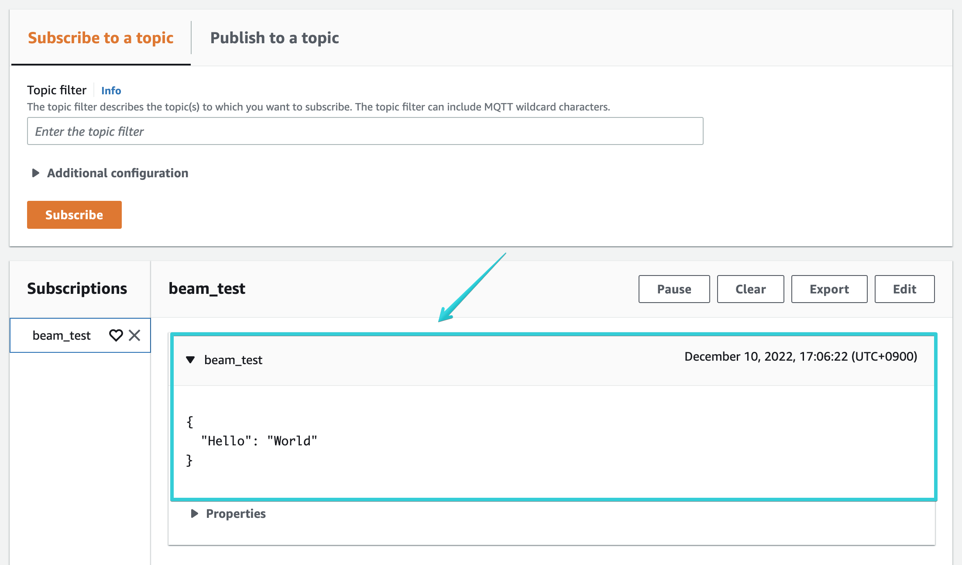This screenshot has height=565, width=962.
Task: Switch to the Publish to a topic tab
Action: coord(274,38)
